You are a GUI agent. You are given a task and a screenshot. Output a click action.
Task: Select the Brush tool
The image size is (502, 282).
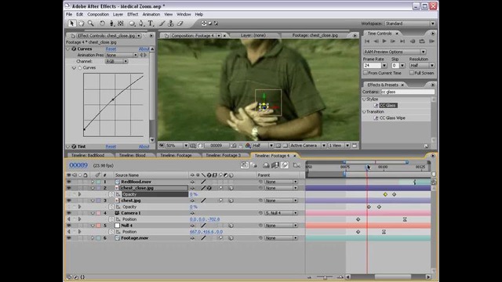(162, 23)
